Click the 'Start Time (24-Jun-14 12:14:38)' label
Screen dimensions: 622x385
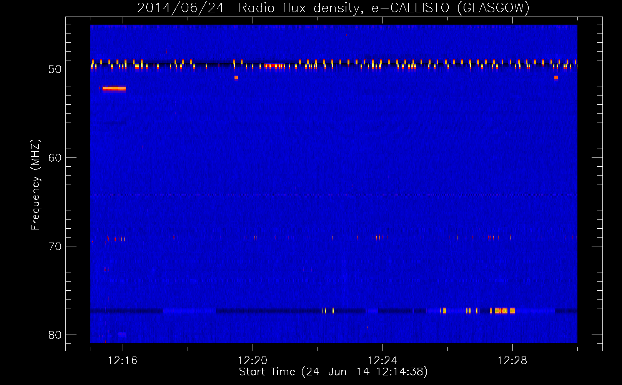tap(333, 372)
